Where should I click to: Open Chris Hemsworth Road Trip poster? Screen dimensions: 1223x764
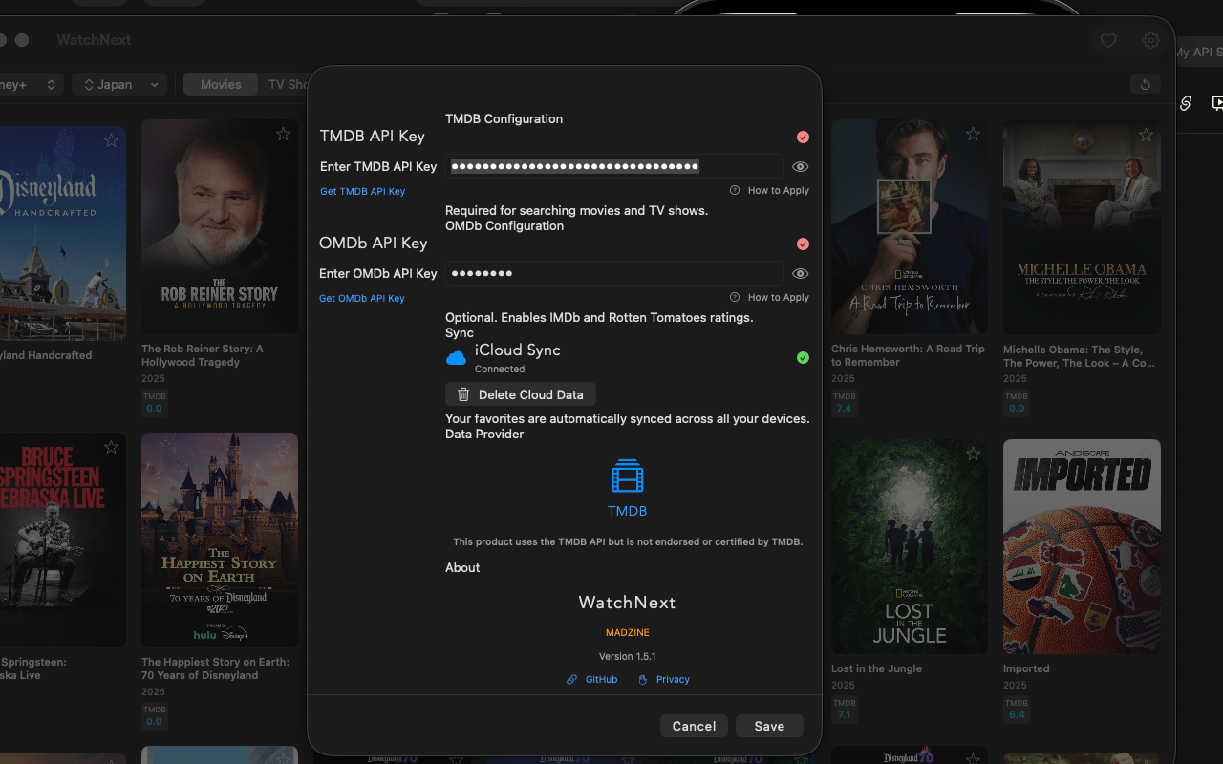pos(910,226)
